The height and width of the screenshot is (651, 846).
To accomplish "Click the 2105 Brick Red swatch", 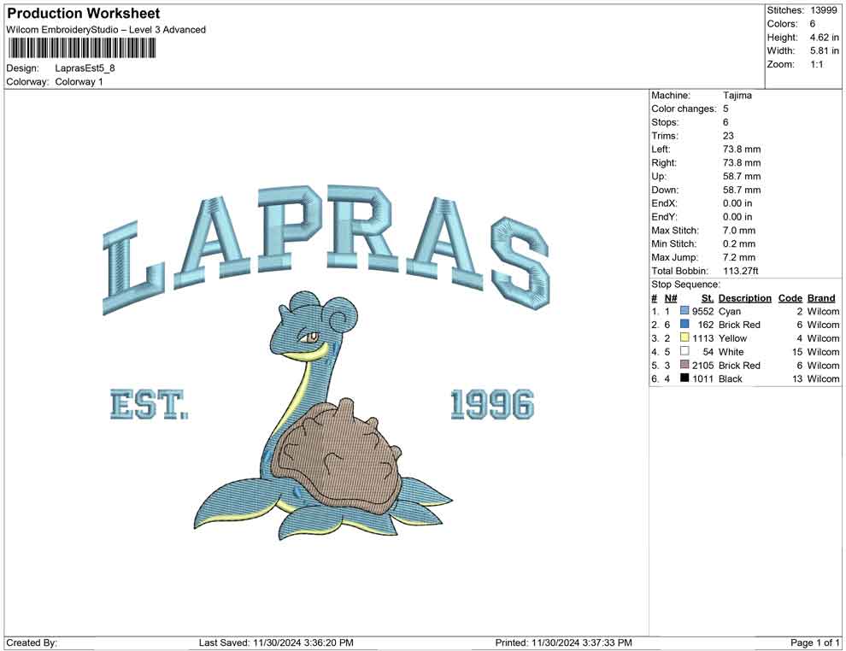I will 684,365.
